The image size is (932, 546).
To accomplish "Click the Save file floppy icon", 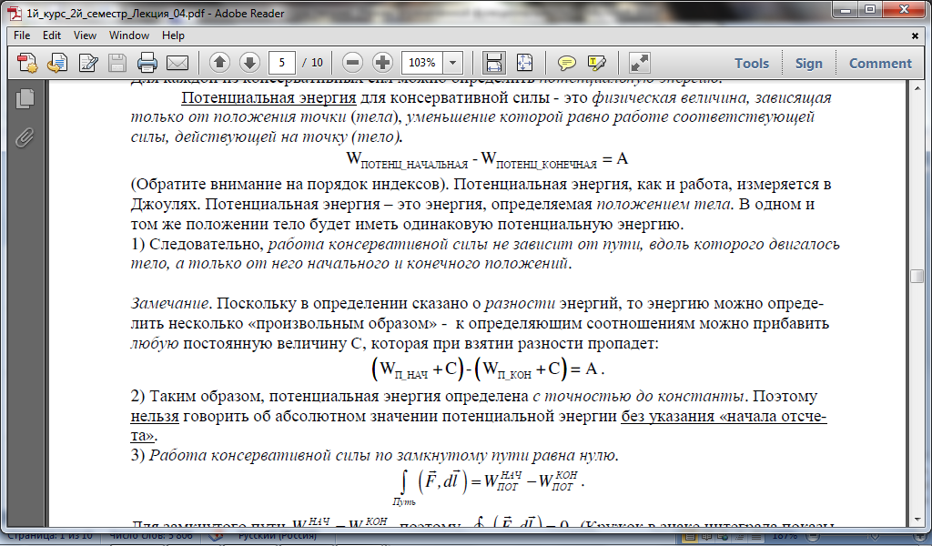I will click(x=116, y=63).
